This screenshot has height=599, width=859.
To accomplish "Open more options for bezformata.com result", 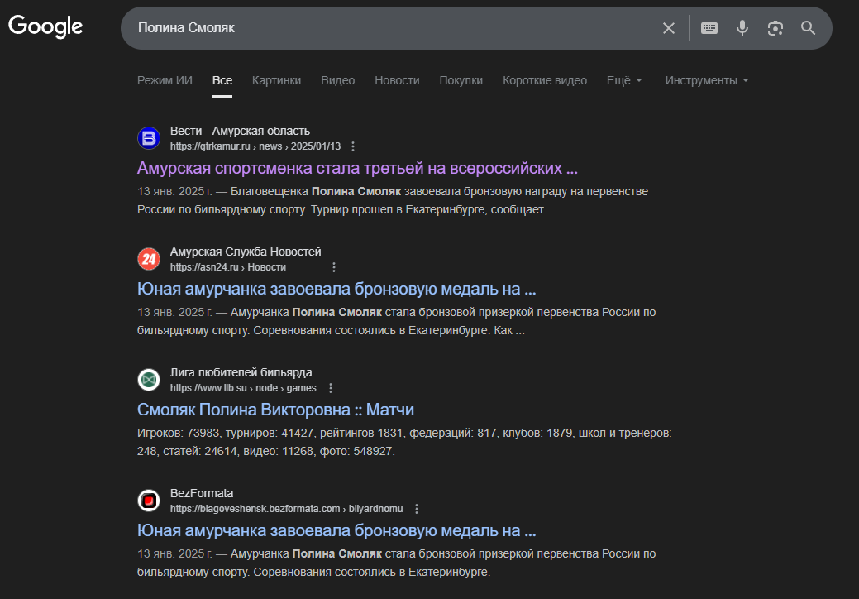I will tap(417, 509).
